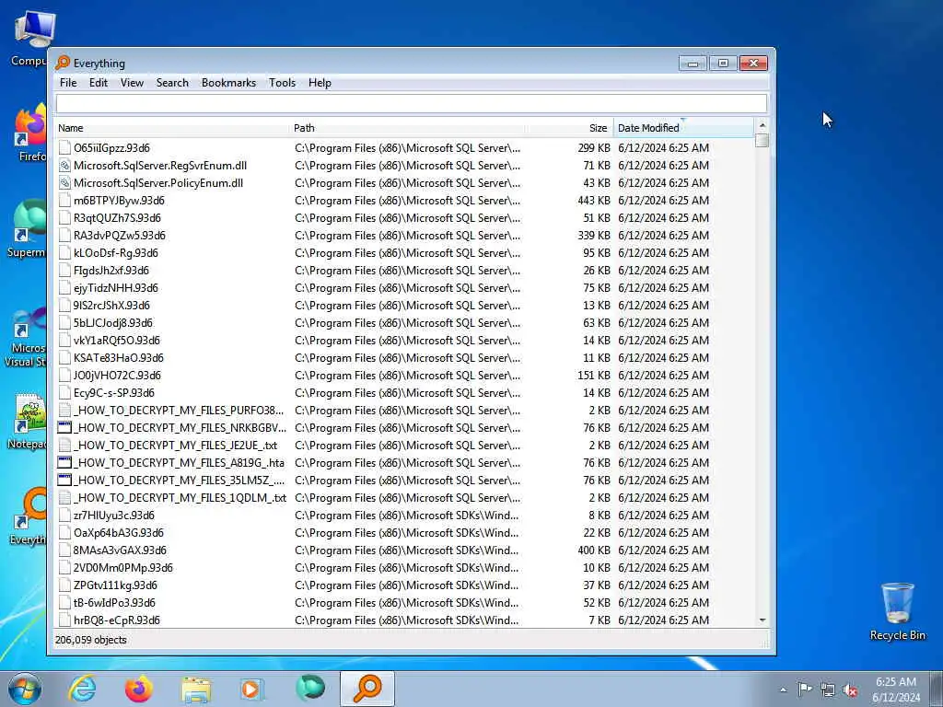
Task: Select the text icon of _HOW_TO_DECRYPT_MY_FILES_1QDLM_.txt
Action: pyautogui.click(x=64, y=498)
